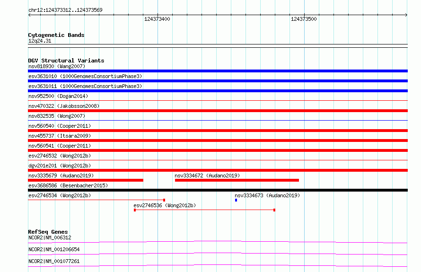
Task: Click the red bar under nsv470322 (Jakobsson2008)
Action: [218, 111]
